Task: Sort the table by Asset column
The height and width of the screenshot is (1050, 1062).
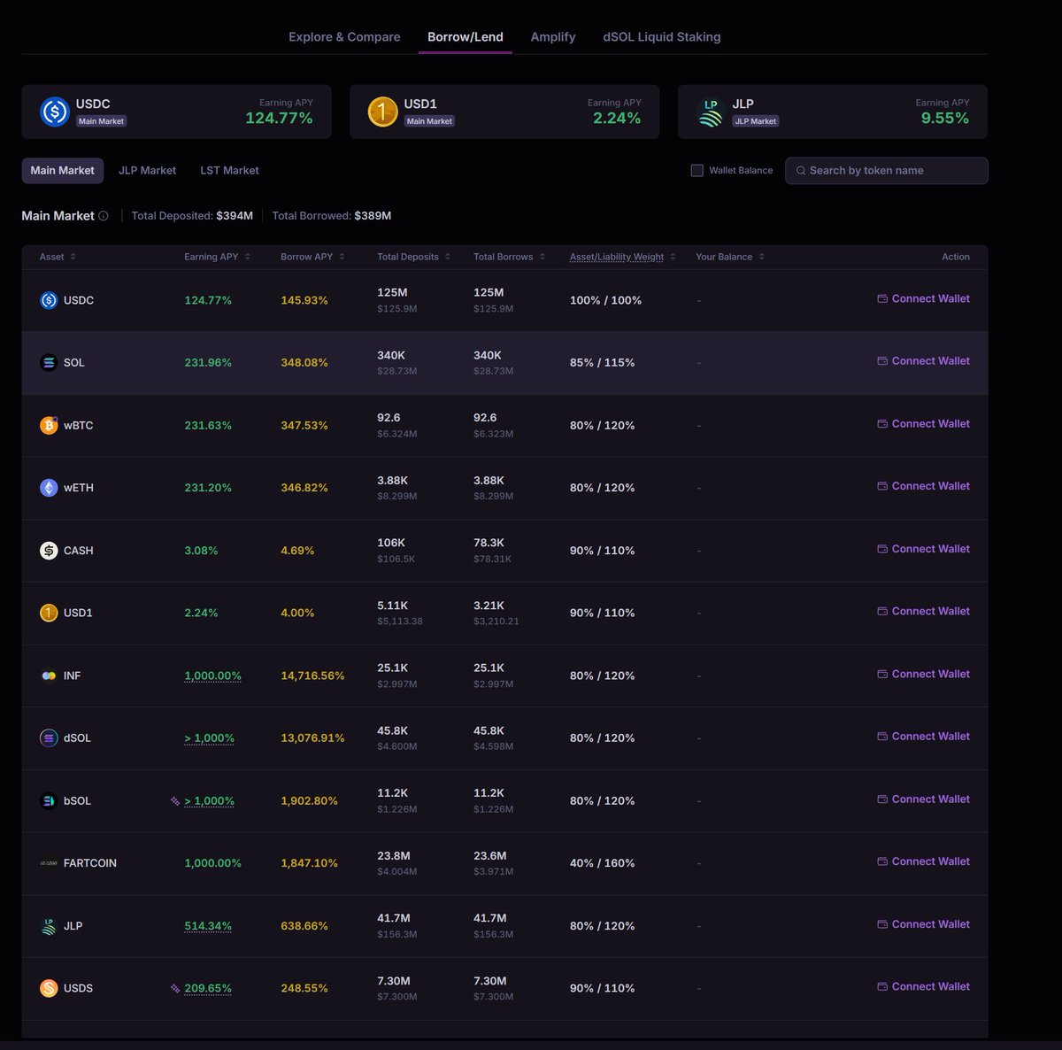Action: 58,257
